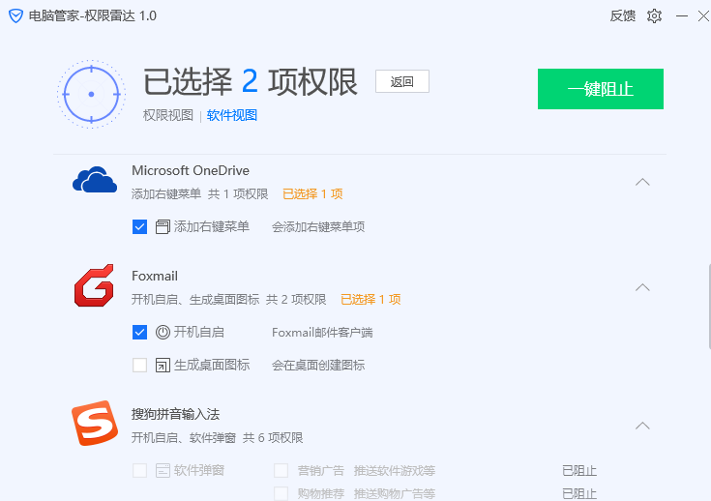The height and width of the screenshot is (501, 711).
Task: Switch to 权限视图 tab
Action: tap(168, 115)
